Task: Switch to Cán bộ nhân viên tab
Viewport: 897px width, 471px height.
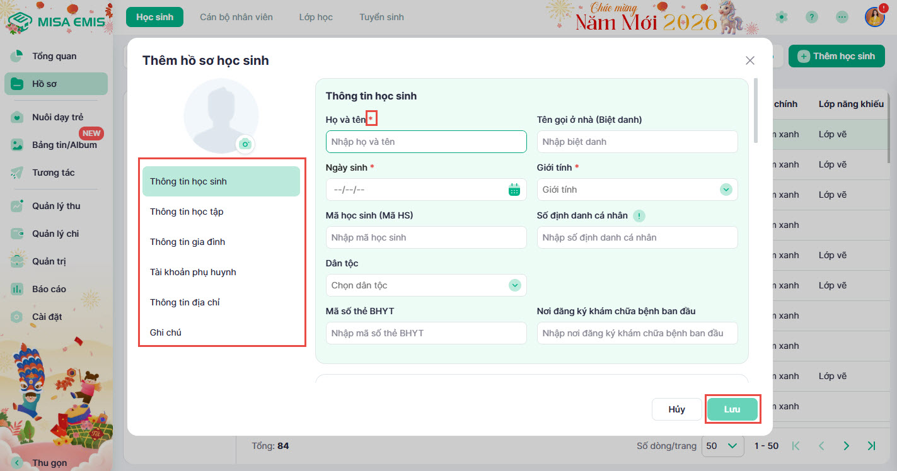Action: tap(236, 17)
